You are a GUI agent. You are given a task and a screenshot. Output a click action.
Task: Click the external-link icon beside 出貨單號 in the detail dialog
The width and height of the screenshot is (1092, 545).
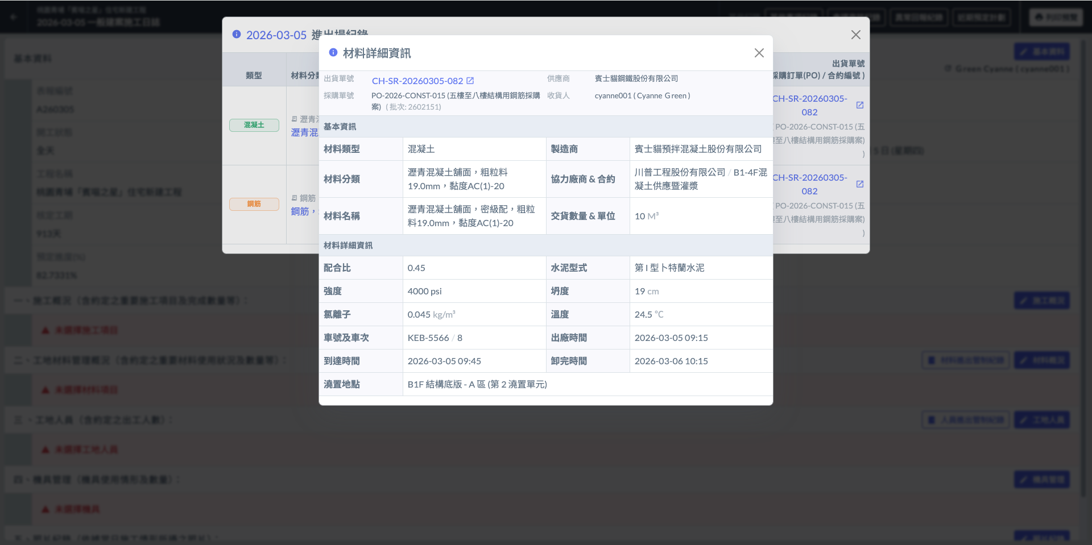click(470, 81)
